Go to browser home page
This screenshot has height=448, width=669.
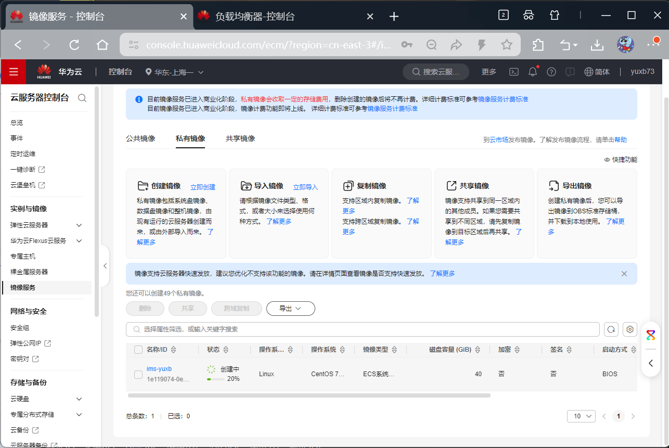[x=102, y=45]
